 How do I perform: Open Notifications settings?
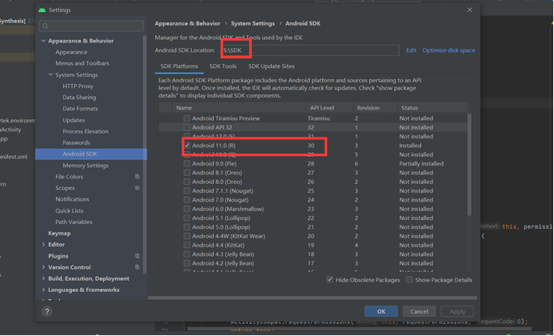pos(72,199)
